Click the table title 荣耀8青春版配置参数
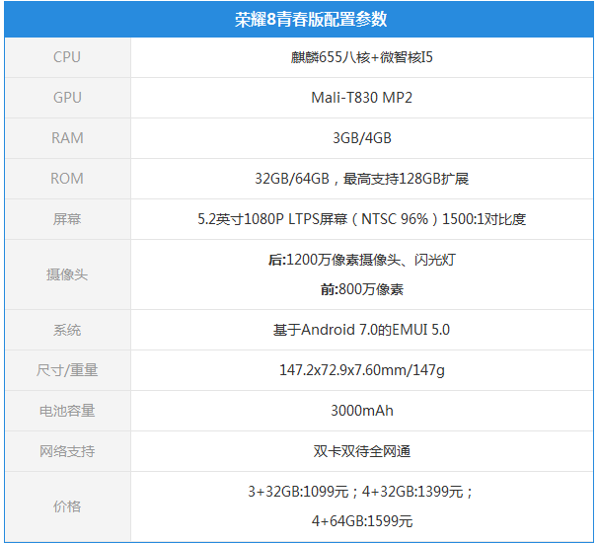This screenshot has height=544, width=598. coord(311,19)
